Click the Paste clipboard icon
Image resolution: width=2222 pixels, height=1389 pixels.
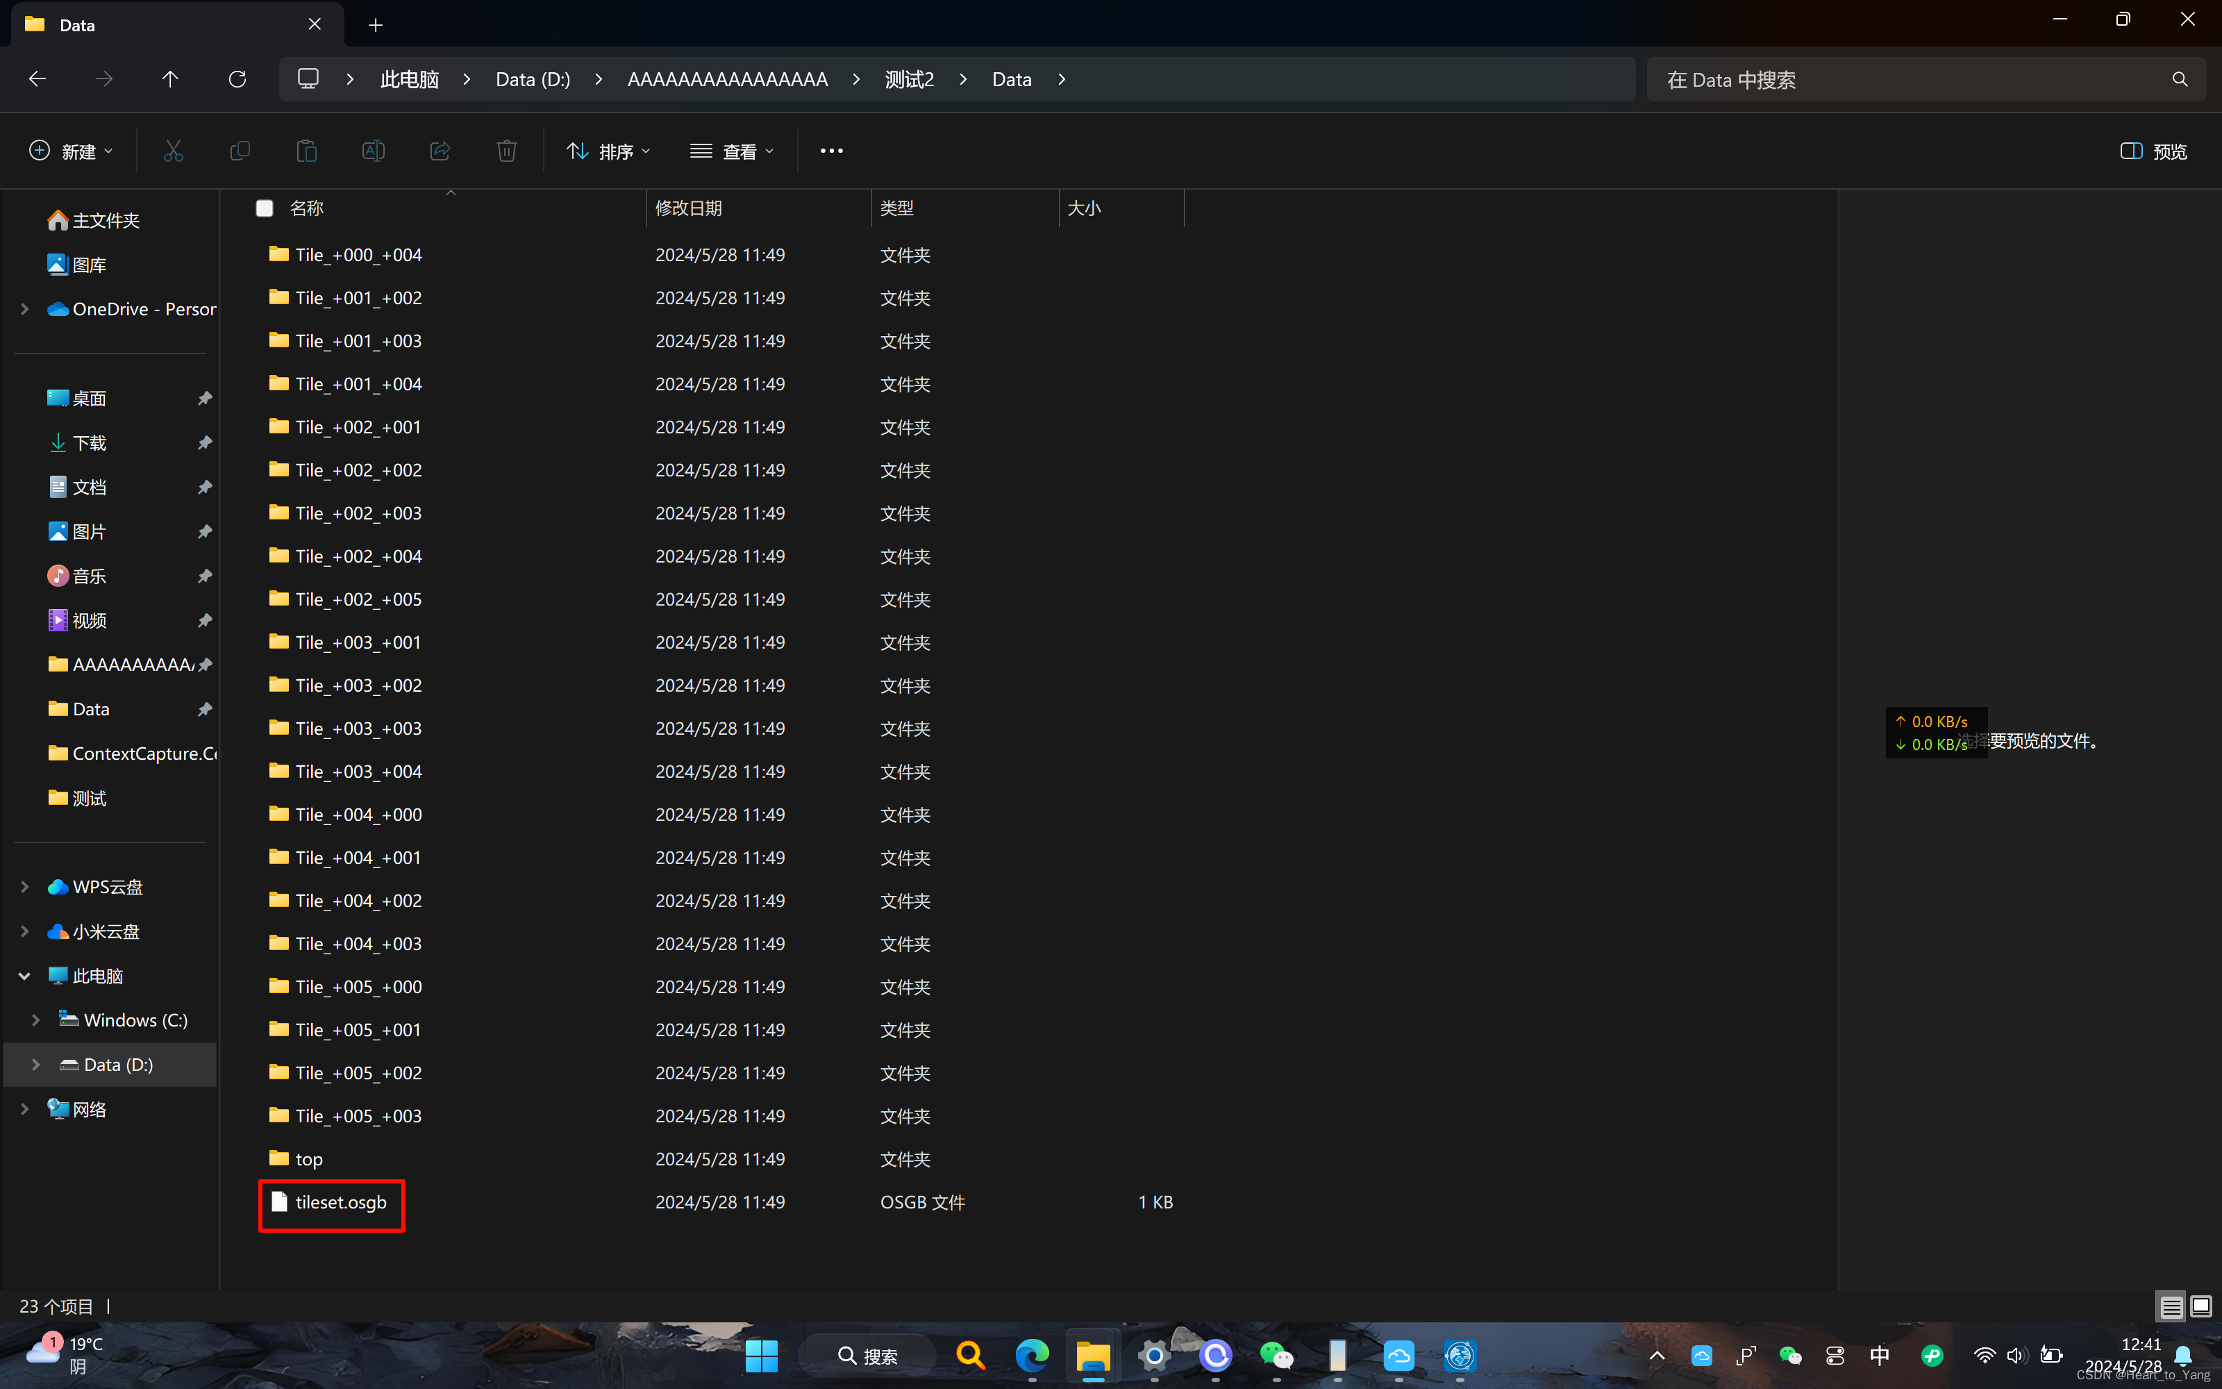pos(307,151)
